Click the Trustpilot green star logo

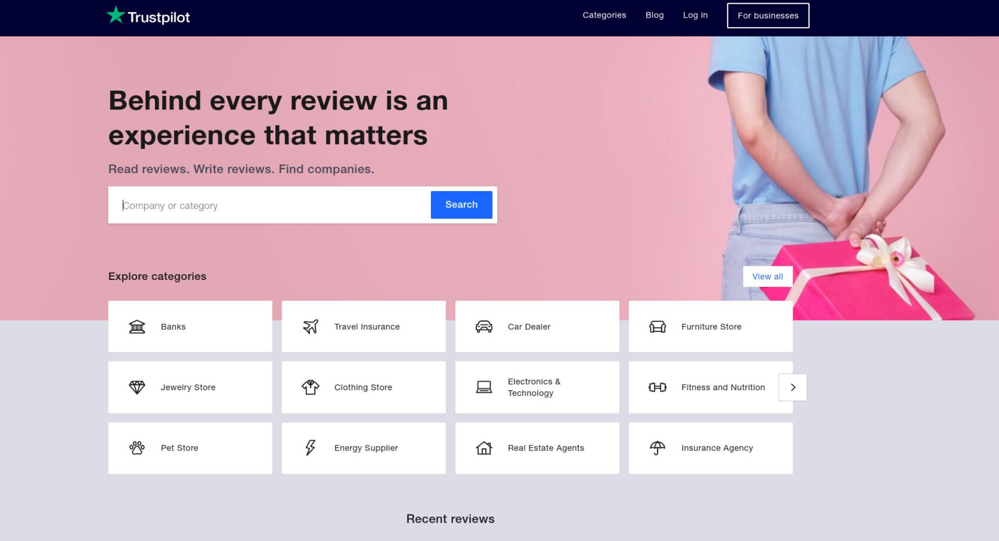pos(116,15)
